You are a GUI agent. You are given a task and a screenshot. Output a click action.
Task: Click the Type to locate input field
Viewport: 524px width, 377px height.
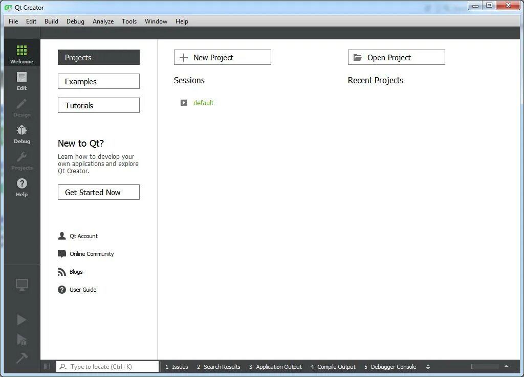tap(107, 367)
